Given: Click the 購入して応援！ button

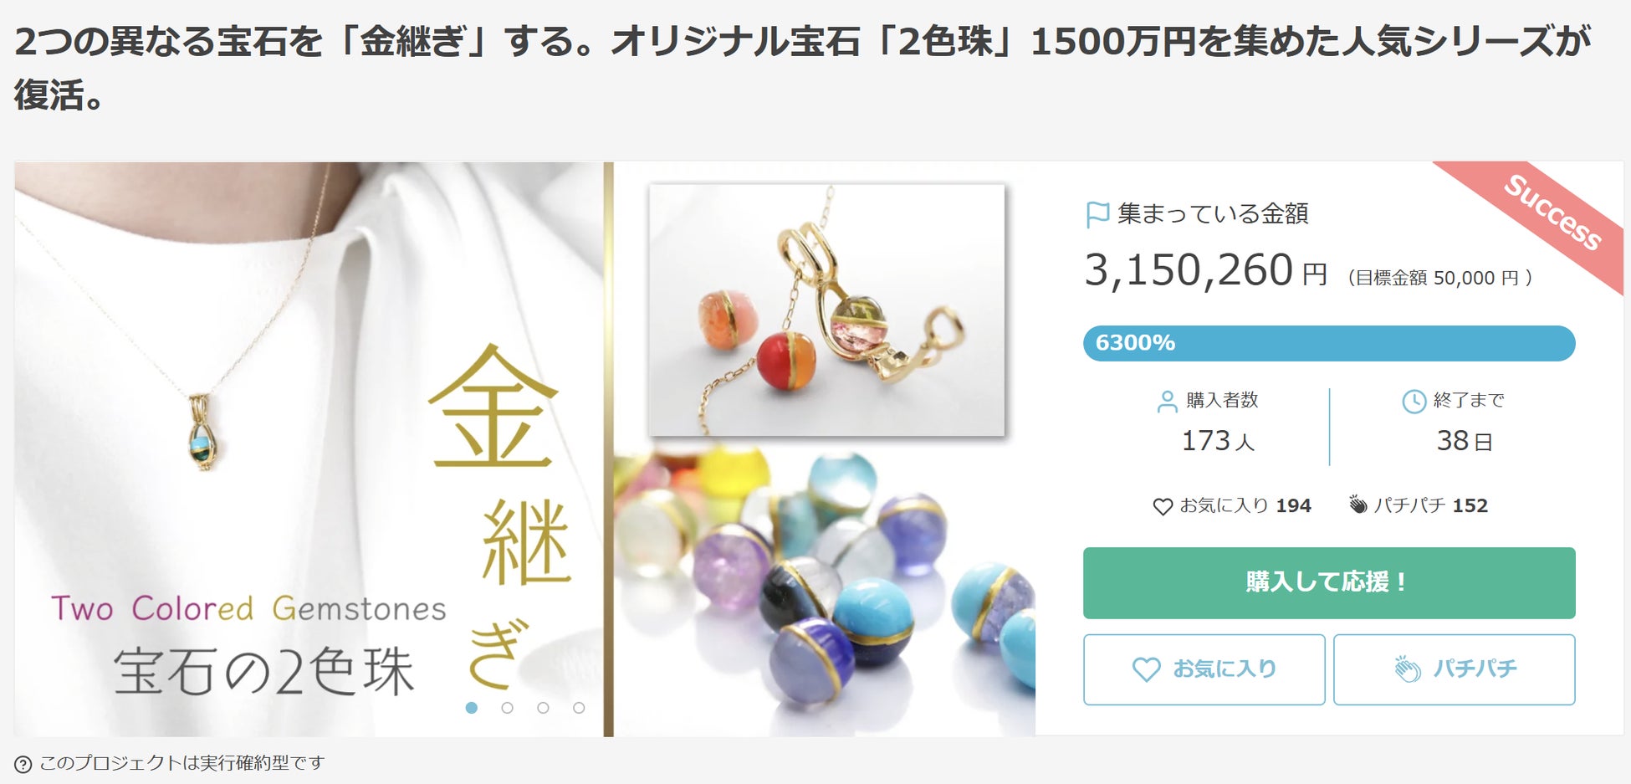Looking at the screenshot, I should 1329,583.
